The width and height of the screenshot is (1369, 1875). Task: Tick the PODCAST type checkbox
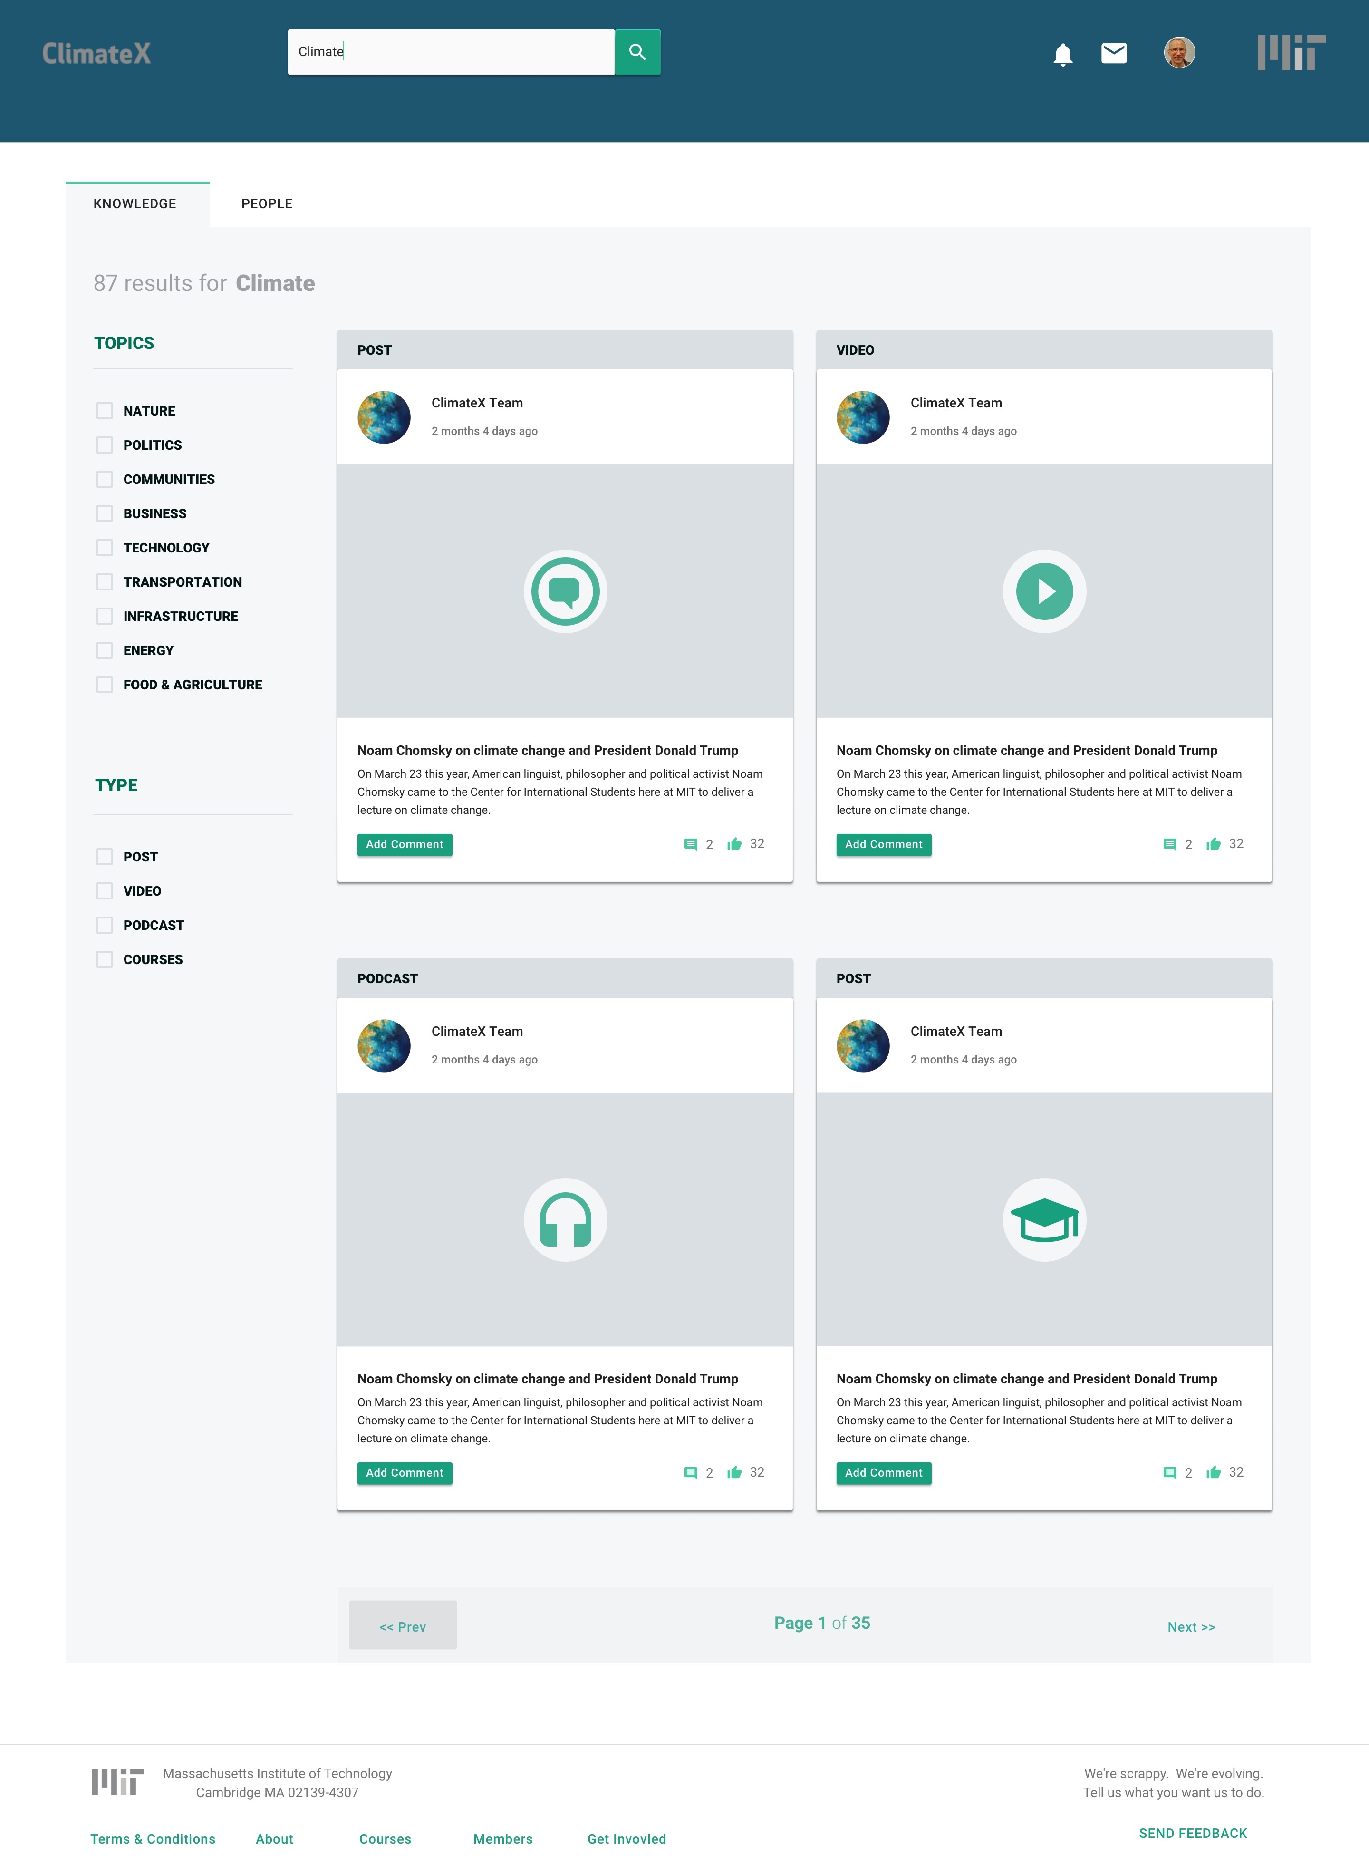(105, 926)
